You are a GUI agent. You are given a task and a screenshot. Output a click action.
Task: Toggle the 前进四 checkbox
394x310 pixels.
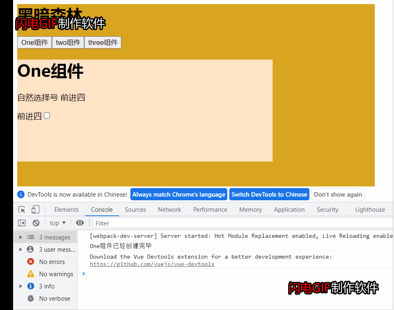coord(47,115)
